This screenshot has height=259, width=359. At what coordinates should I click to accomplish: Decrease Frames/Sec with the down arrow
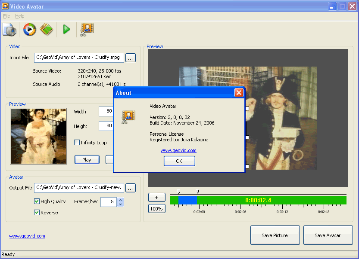pyautogui.click(x=120, y=204)
